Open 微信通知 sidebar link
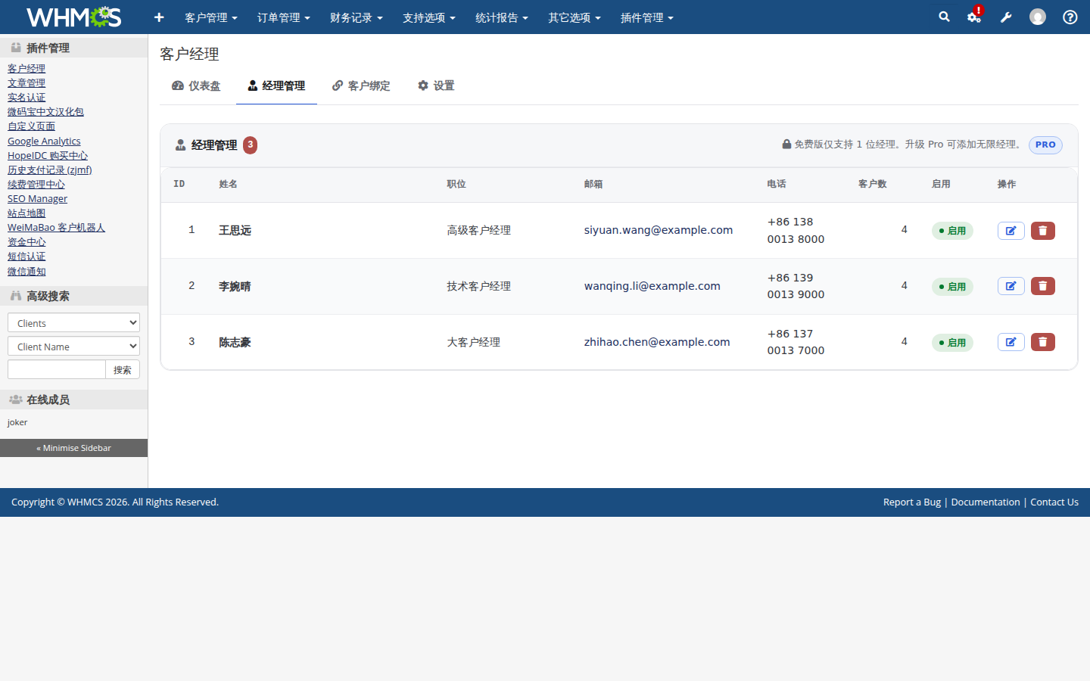The height and width of the screenshot is (681, 1090). coord(26,272)
